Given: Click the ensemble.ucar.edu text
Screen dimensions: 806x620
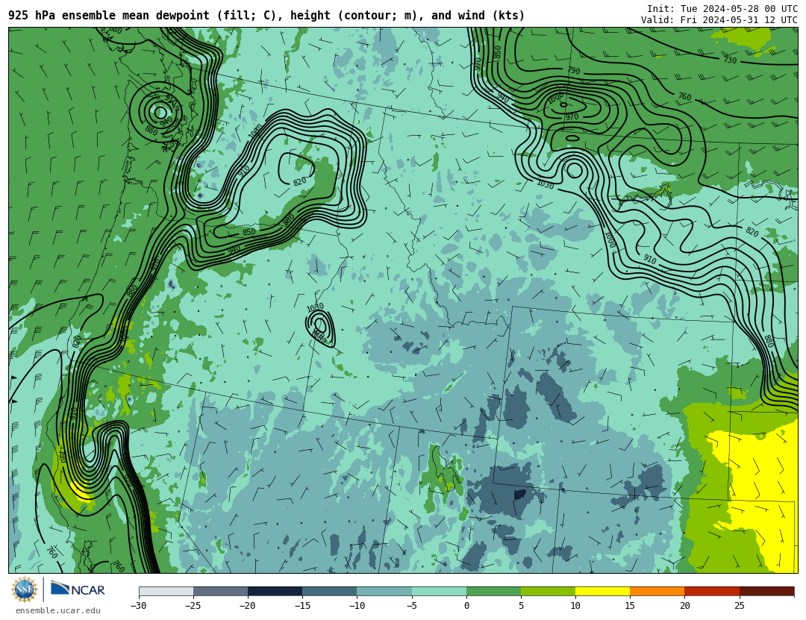Looking at the screenshot, I should click(x=58, y=611).
